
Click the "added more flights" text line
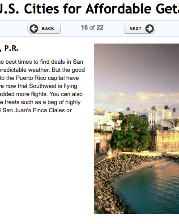(41, 94)
